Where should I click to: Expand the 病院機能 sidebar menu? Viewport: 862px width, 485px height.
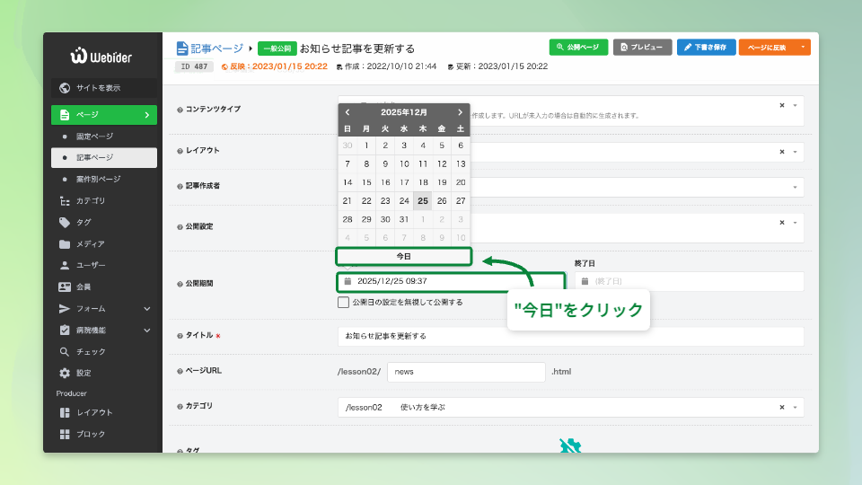(x=147, y=331)
